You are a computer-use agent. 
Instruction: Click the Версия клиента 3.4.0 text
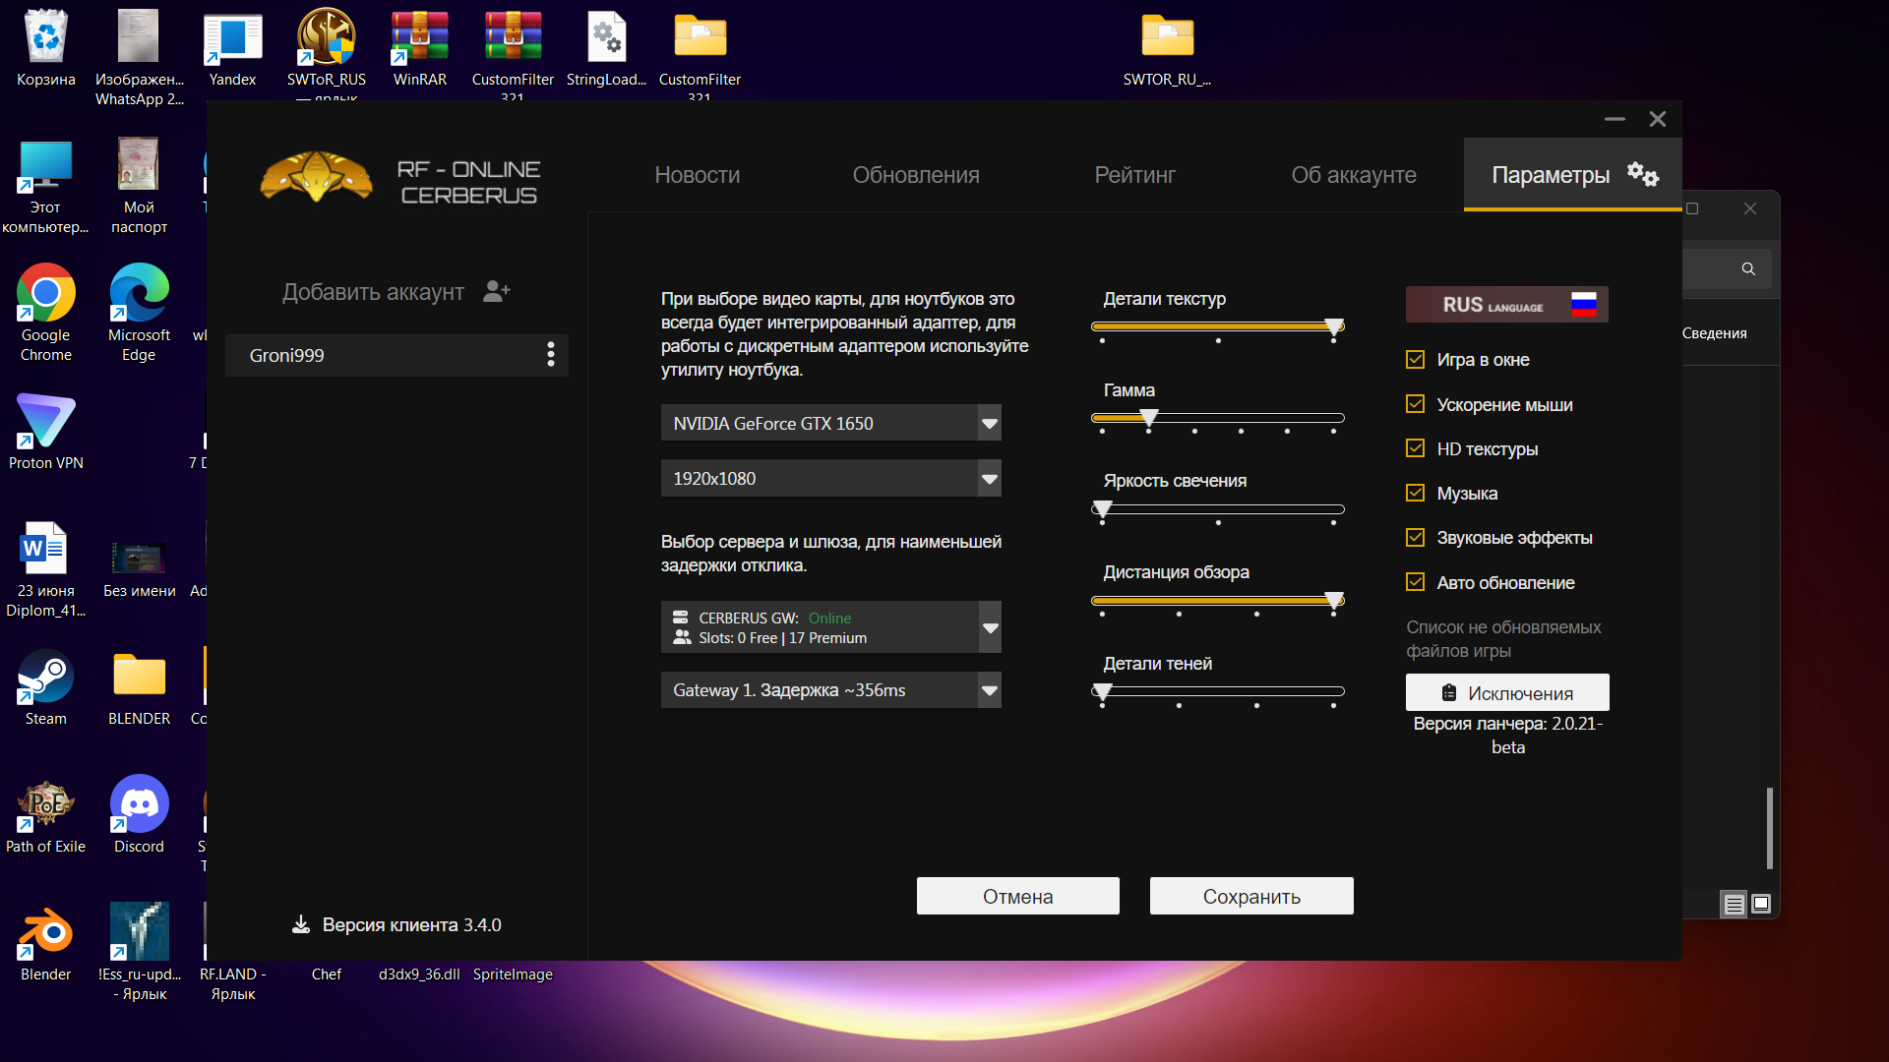point(411,925)
